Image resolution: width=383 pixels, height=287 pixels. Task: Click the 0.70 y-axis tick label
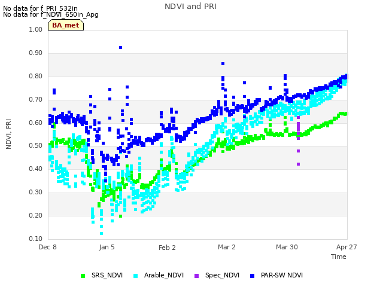click(36, 100)
